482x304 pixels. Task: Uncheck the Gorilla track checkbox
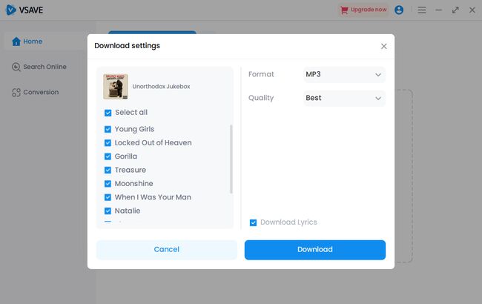coord(108,156)
